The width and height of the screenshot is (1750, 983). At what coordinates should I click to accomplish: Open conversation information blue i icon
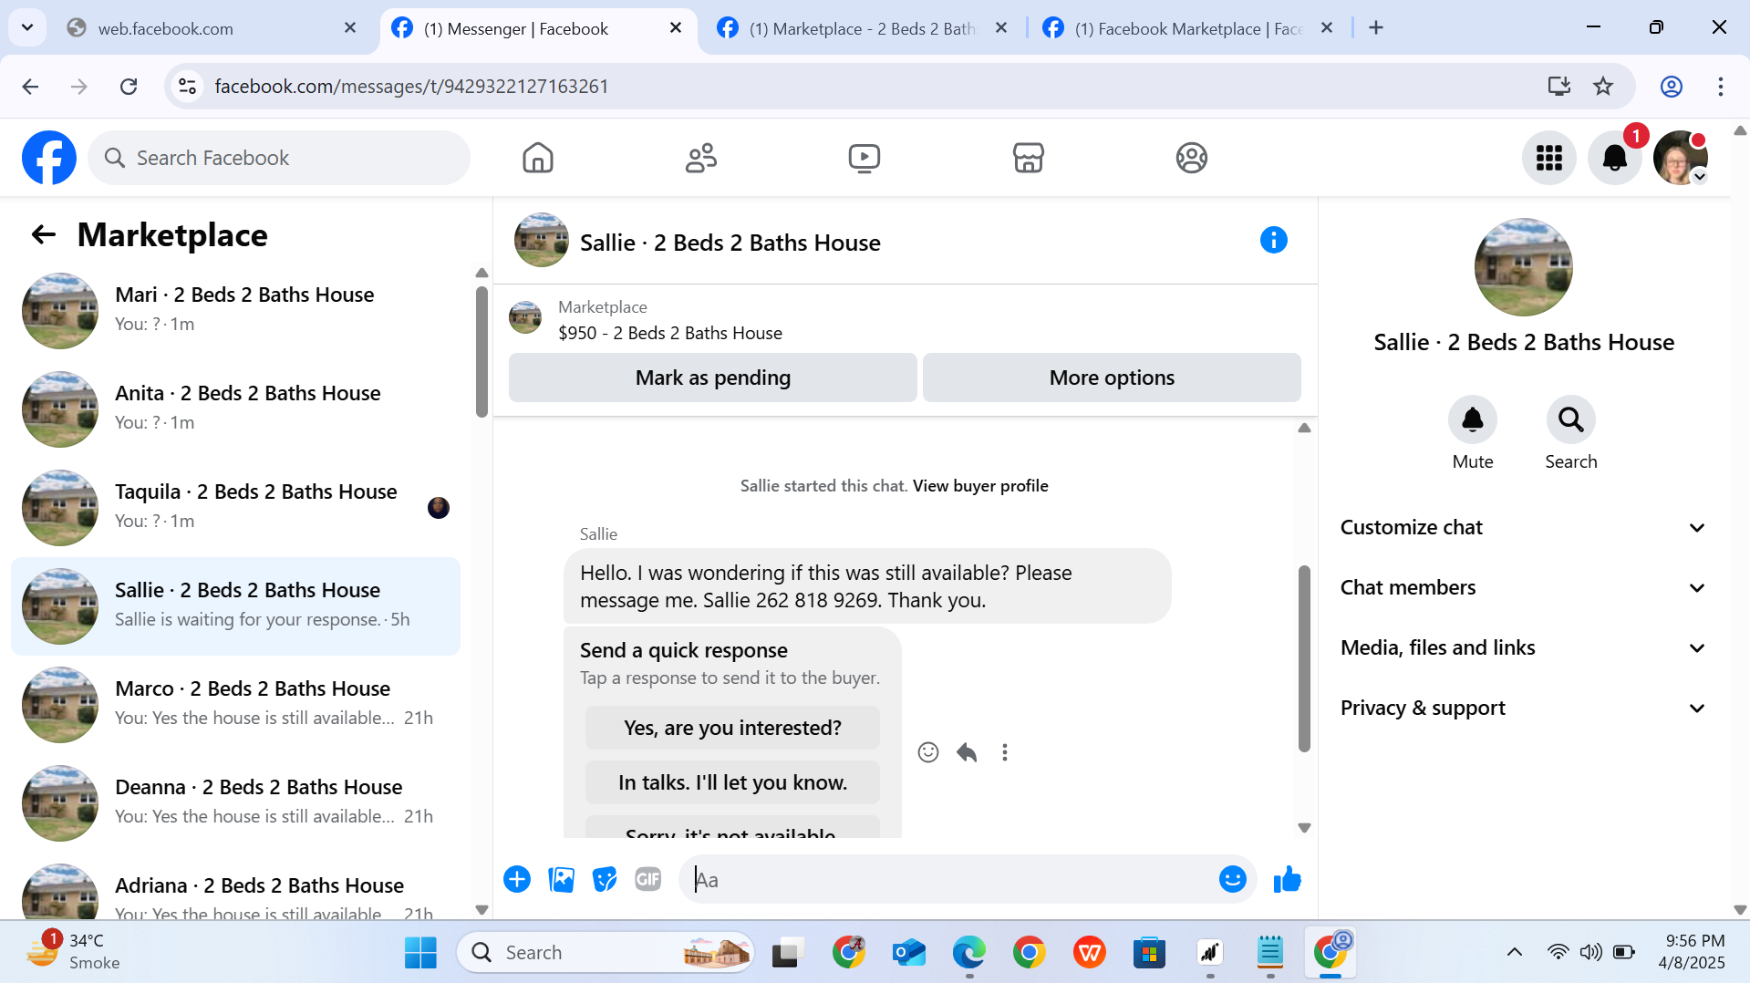(1273, 240)
